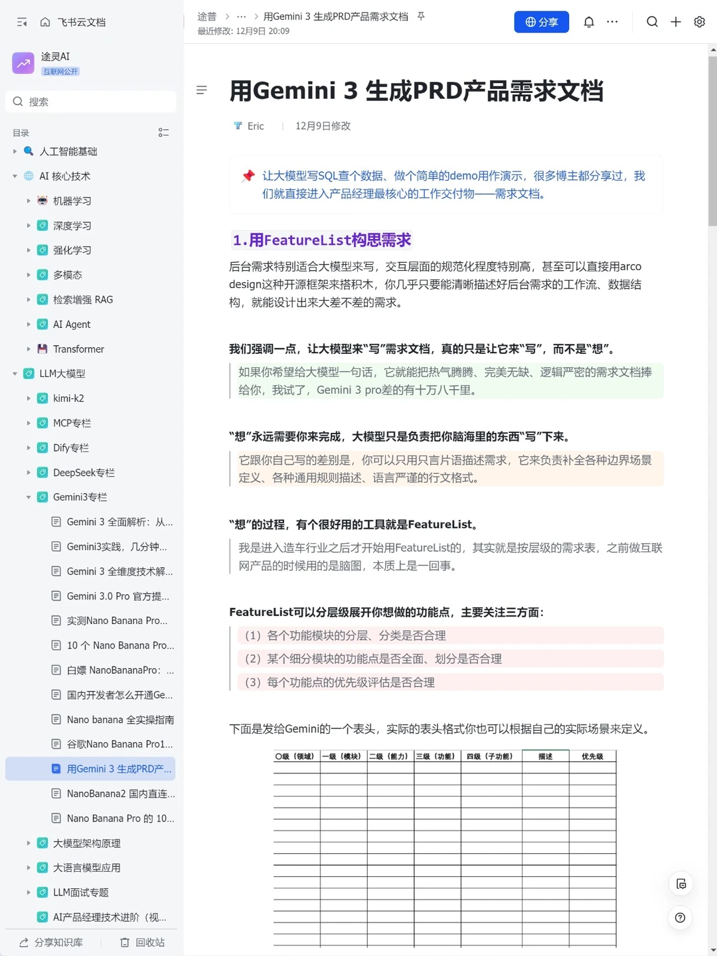Open the 强化学习 tree item

tap(90, 250)
